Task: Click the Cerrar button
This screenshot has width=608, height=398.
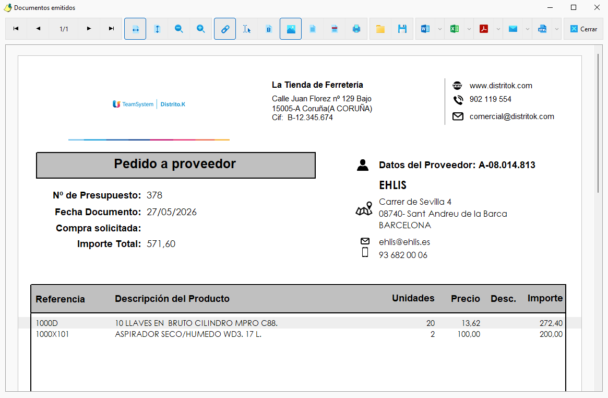Action: tap(583, 29)
